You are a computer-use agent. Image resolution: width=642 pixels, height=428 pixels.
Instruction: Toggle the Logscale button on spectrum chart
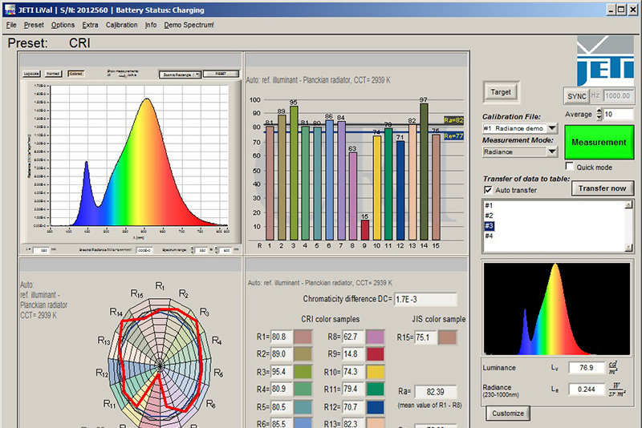[31, 74]
